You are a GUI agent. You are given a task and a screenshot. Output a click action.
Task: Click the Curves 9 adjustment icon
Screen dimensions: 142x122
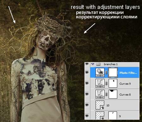tap(100, 83)
